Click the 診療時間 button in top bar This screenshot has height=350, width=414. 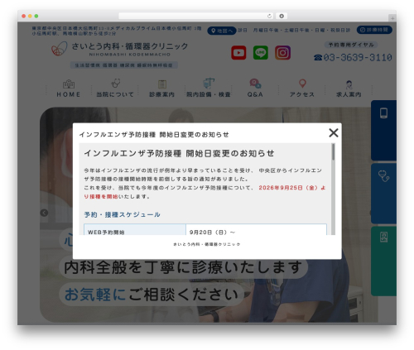[374, 30]
